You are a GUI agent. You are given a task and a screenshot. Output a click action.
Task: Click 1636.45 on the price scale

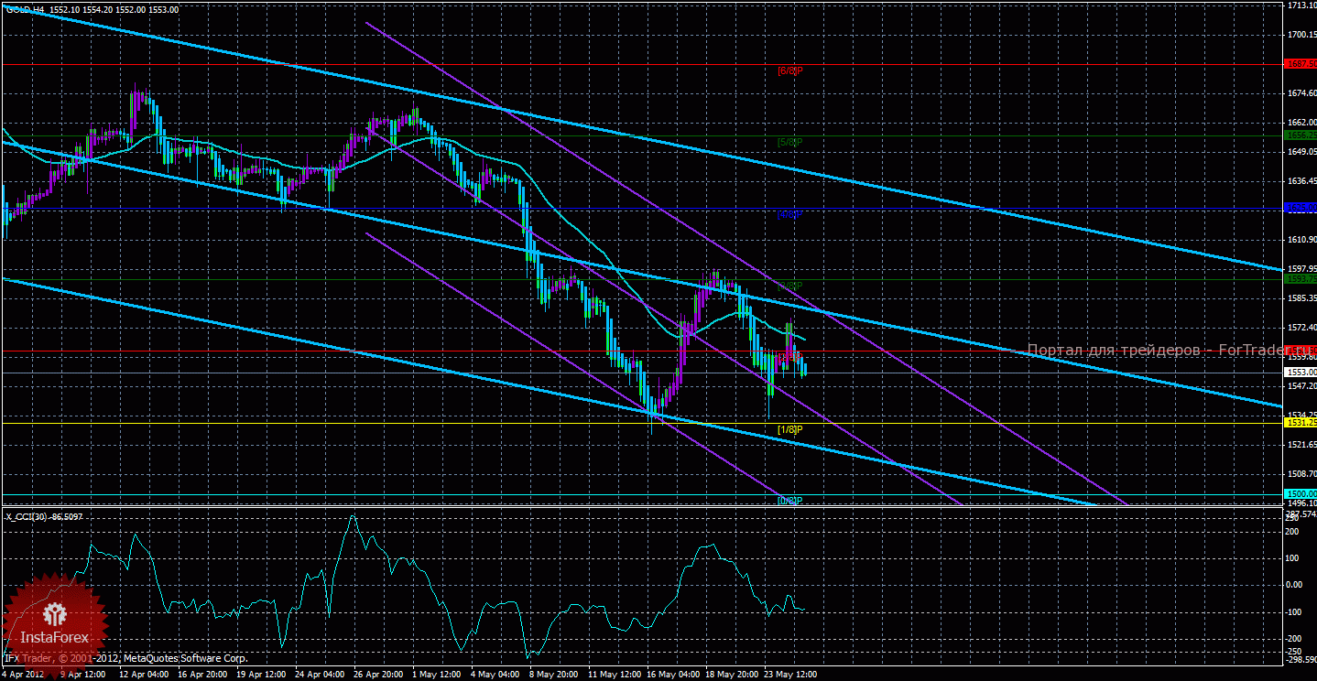[1301, 181]
